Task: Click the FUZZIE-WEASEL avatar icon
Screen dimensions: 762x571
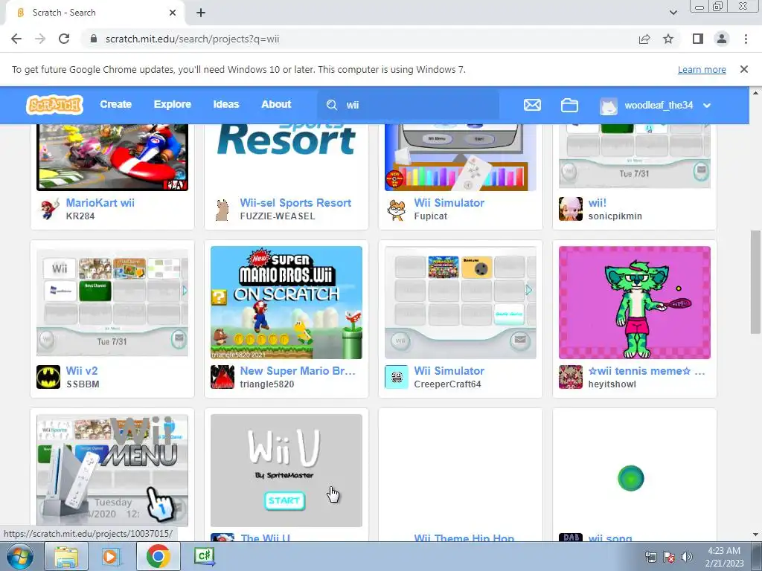Action: [222, 209]
